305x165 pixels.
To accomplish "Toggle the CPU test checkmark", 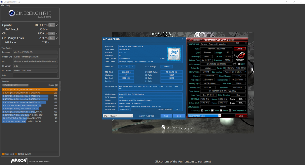I will pyautogui.click(x=57, y=33).
